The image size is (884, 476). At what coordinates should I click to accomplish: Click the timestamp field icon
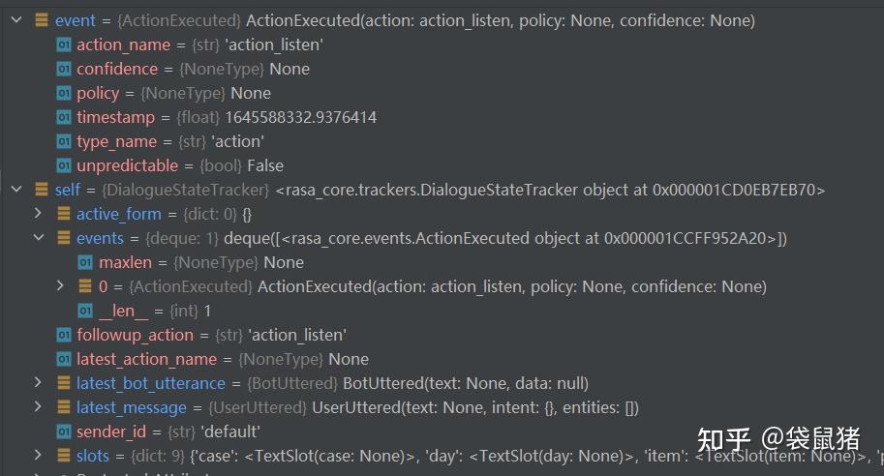[64, 117]
